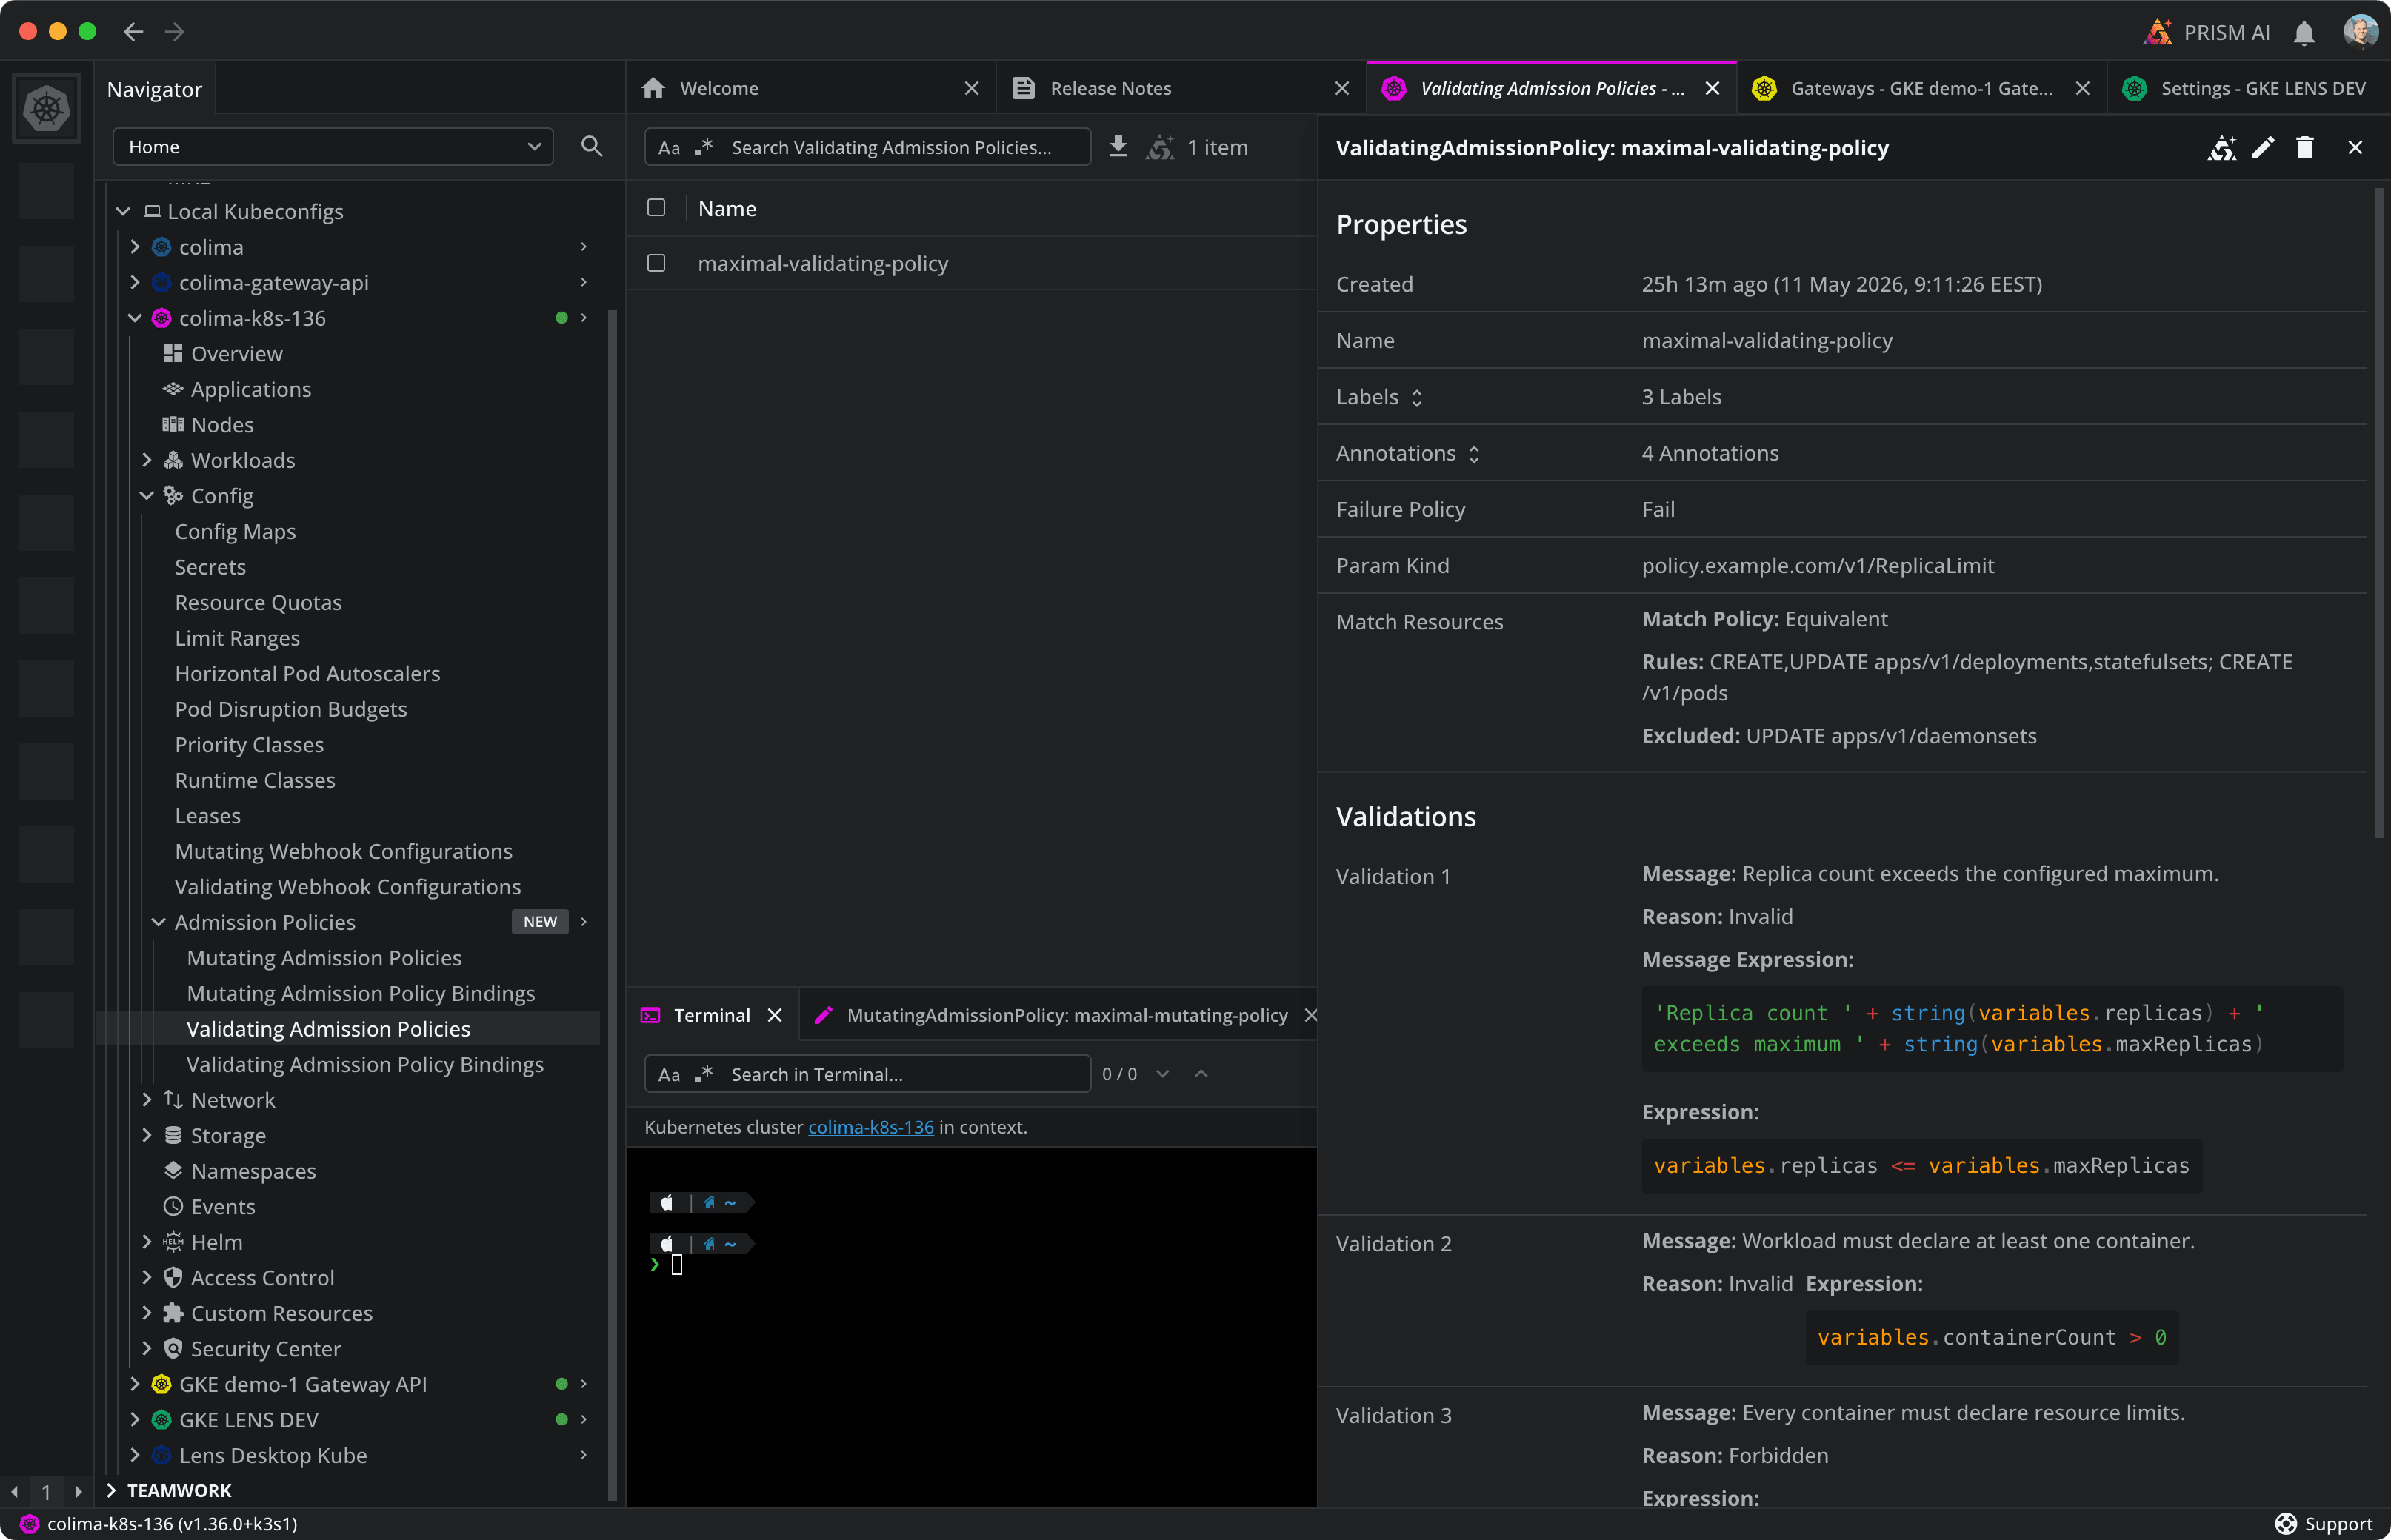
Task: Expand the colima-gateway-api cluster node
Action: 135,282
